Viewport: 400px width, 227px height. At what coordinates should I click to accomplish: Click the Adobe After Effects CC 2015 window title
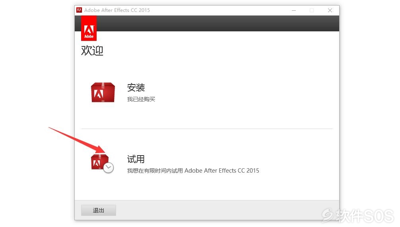117,10
